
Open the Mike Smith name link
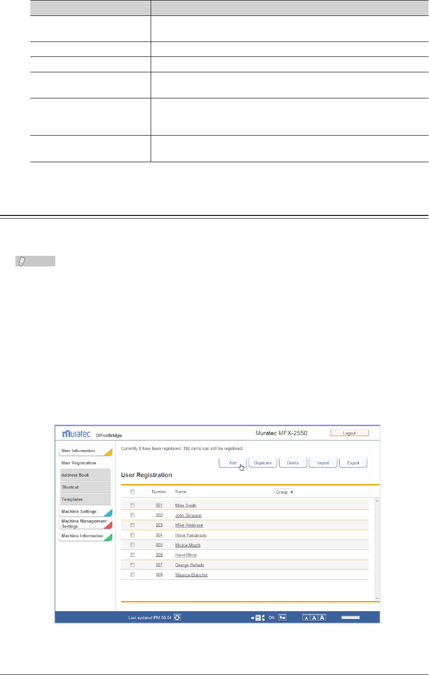[186, 505]
